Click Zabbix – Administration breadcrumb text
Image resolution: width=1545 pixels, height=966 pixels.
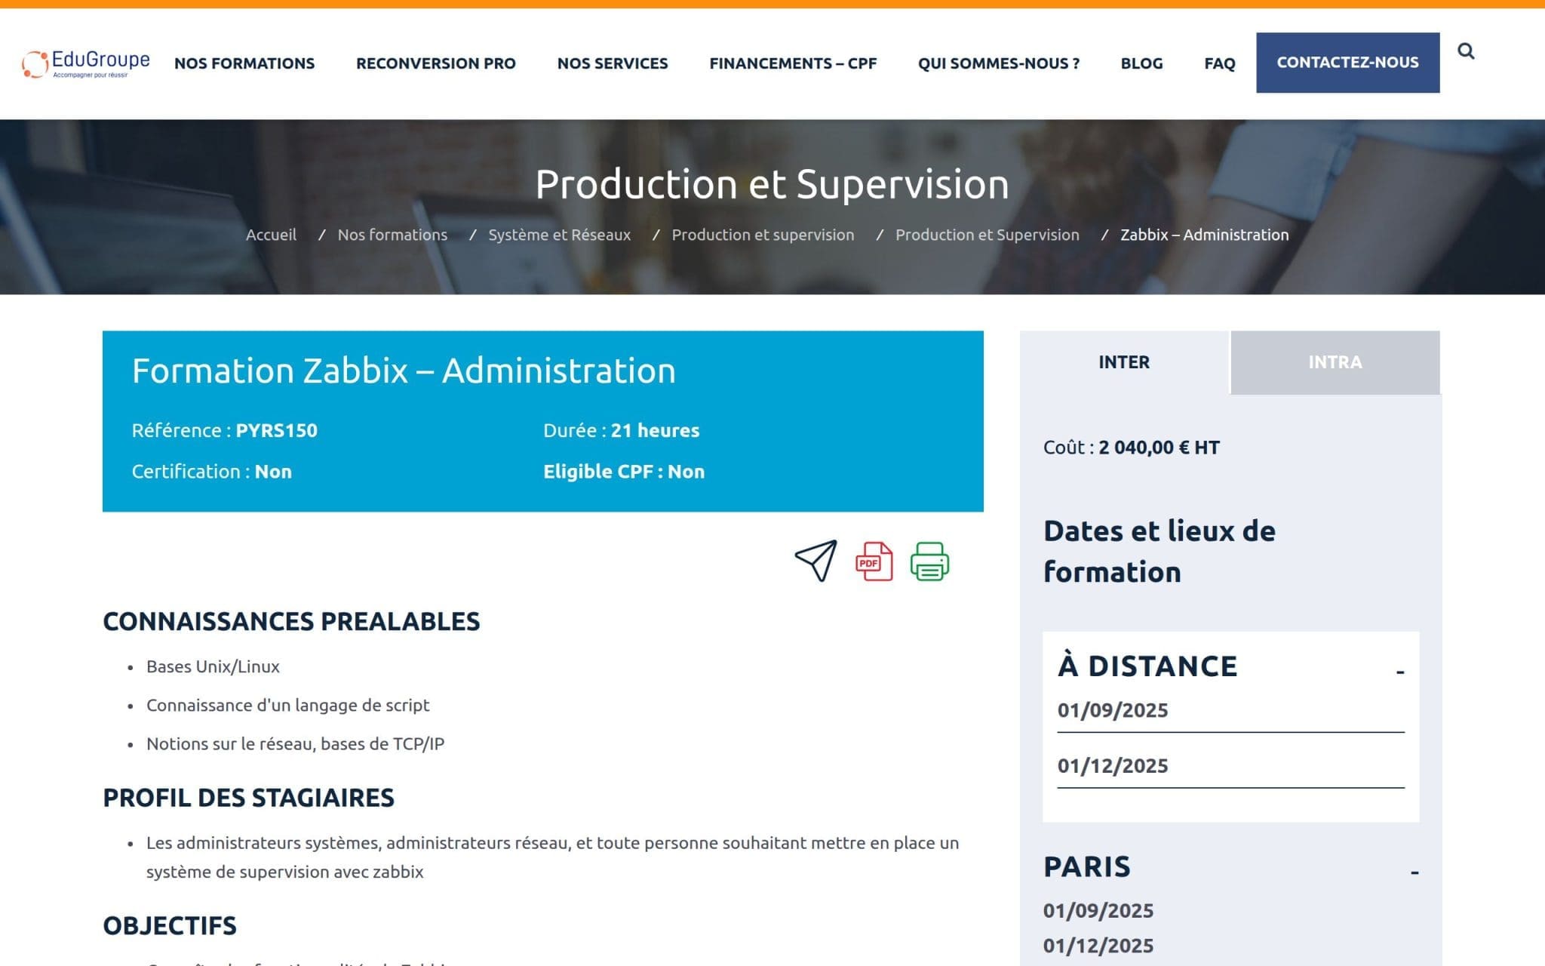pos(1204,235)
